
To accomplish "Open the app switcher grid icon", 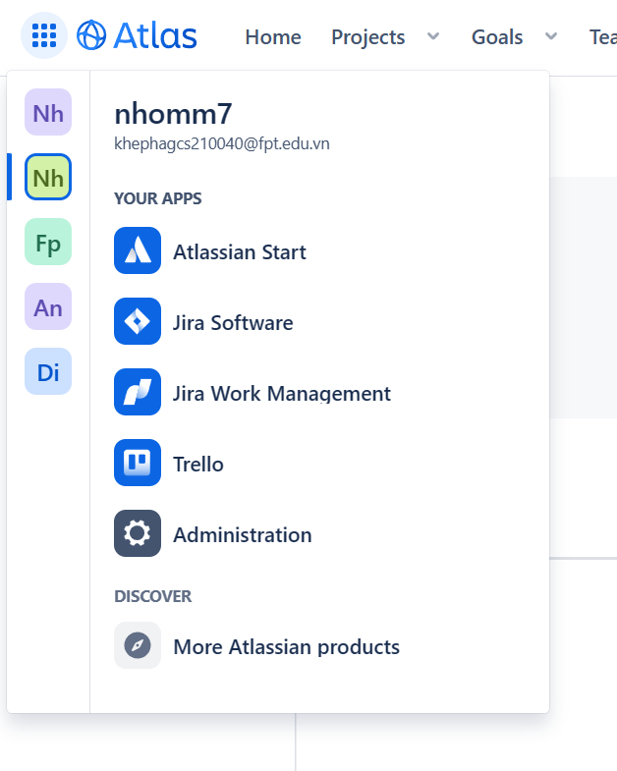I will click(x=44, y=35).
